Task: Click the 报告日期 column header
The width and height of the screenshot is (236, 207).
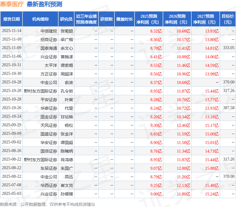Action: pos(12,19)
